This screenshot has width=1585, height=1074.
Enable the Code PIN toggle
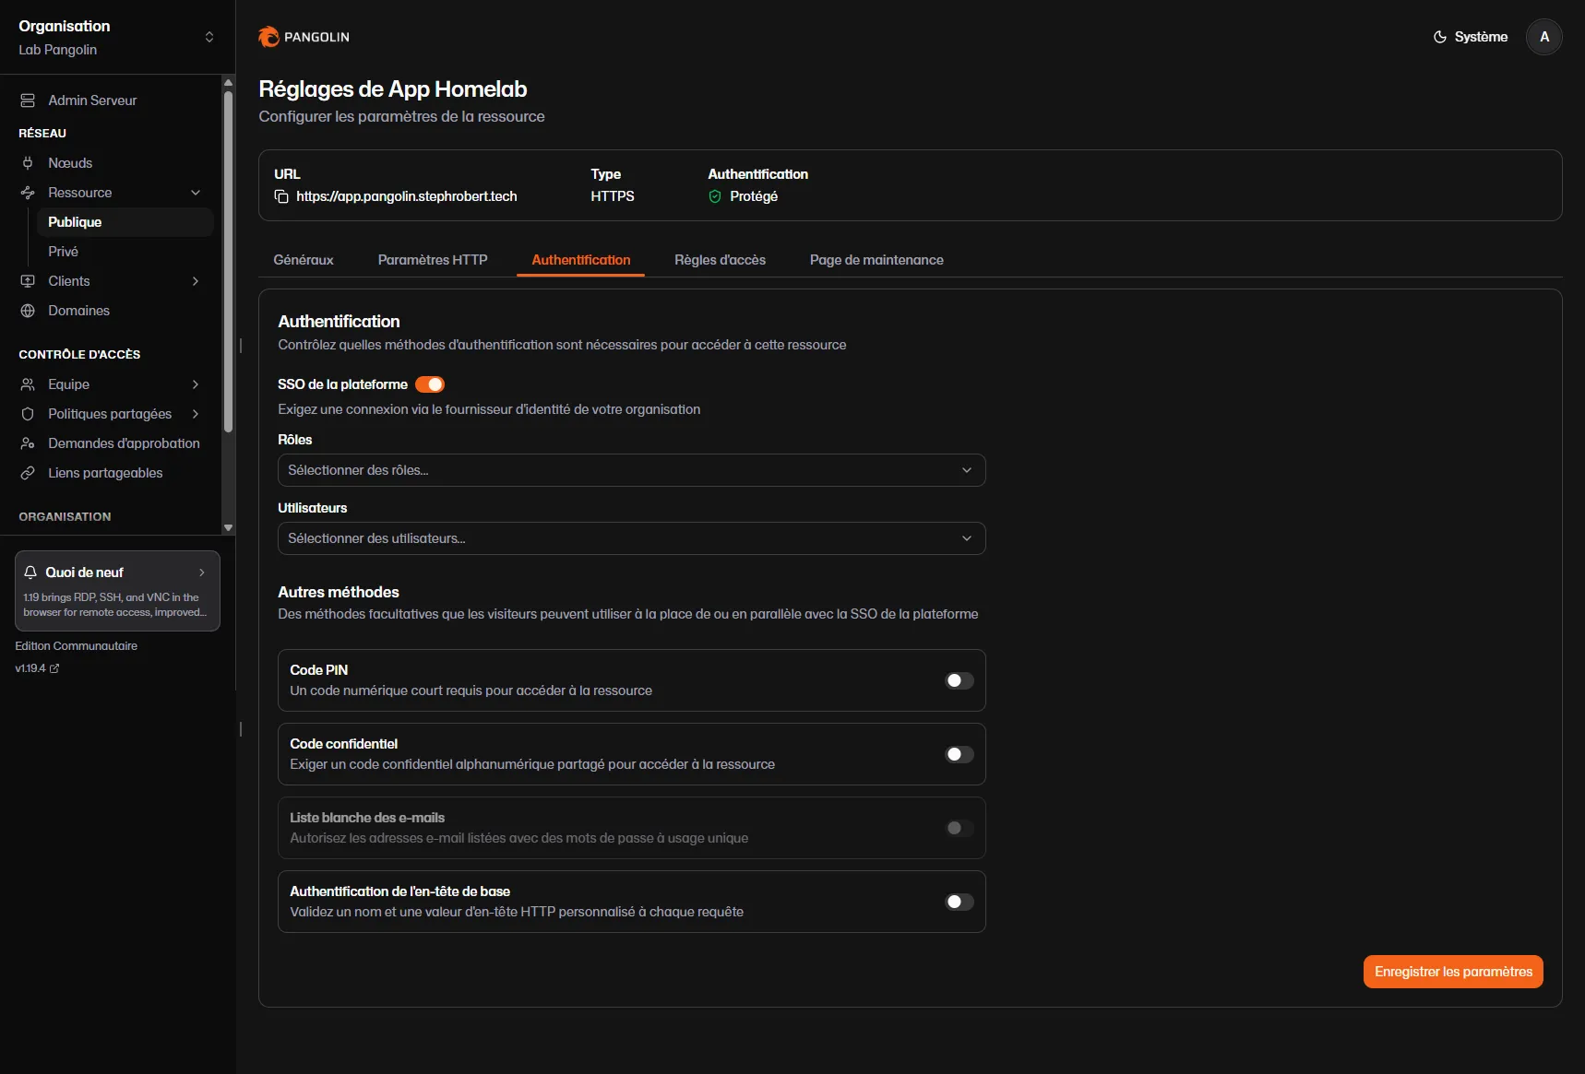[x=959, y=680]
